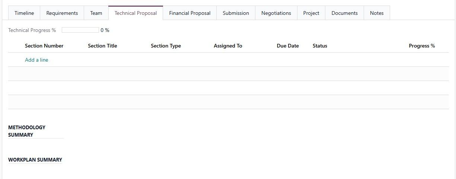Switch to the Negotiations tab
456x179 pixels.
tap(276, 13)
